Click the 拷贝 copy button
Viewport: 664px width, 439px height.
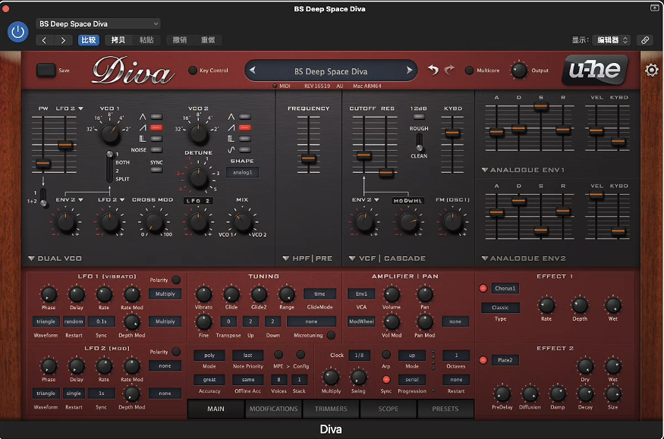click(118, 40)
